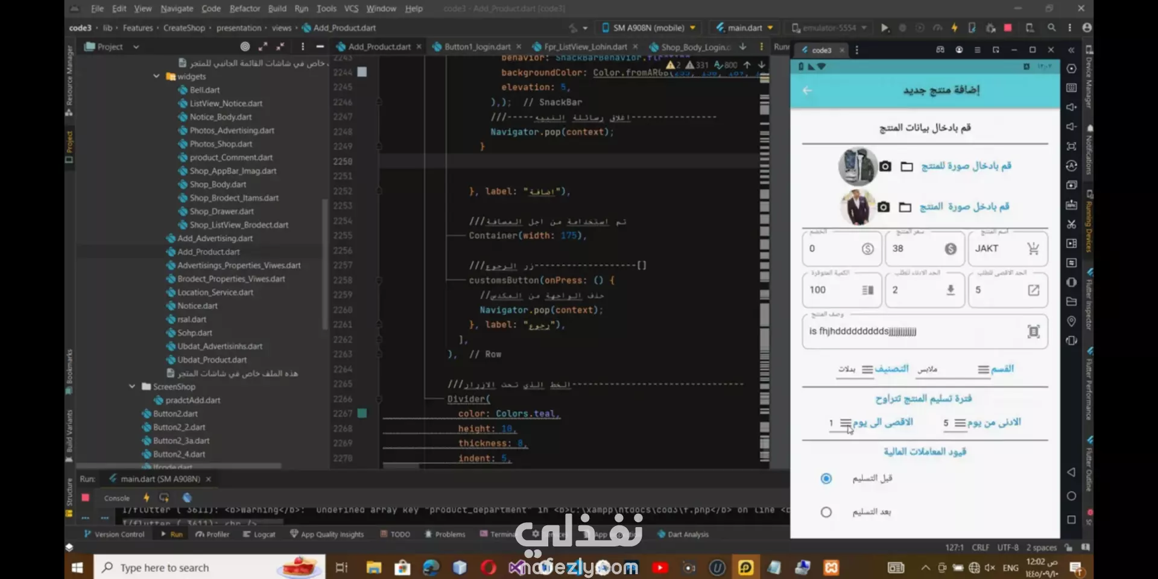1158x579 pixels.
Task: Open the Problems tool window
Action: 445,534
